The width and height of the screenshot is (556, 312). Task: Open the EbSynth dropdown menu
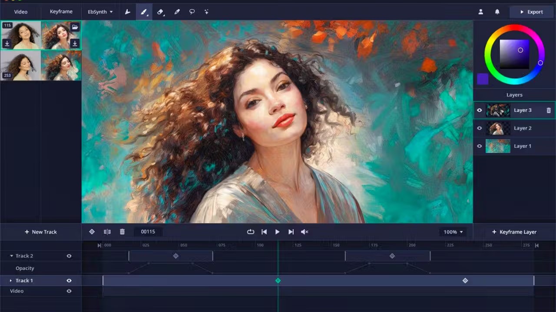click(100, 12)
